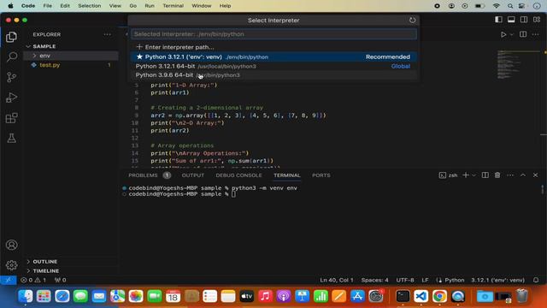547x308 pixels.
Task: Select the zsh terminal label
Action: [448, 175]
